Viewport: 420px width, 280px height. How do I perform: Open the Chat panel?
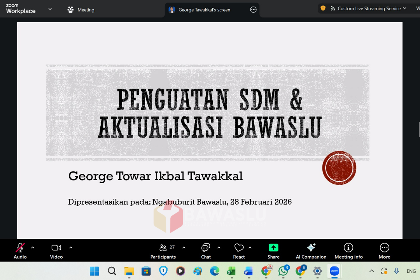206,250
